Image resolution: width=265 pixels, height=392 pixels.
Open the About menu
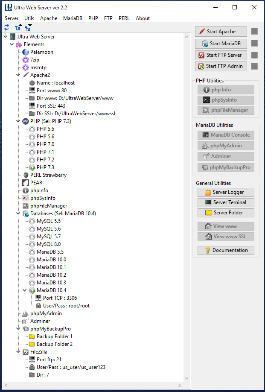143,18
